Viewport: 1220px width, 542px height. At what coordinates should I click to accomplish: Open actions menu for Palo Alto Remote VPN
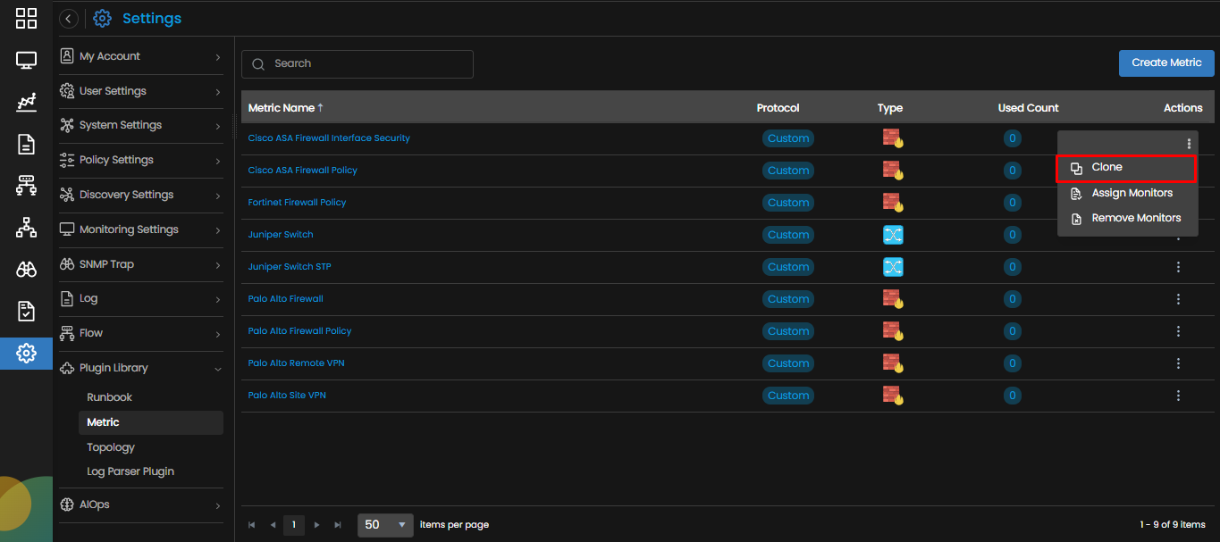click(1178, 363)
